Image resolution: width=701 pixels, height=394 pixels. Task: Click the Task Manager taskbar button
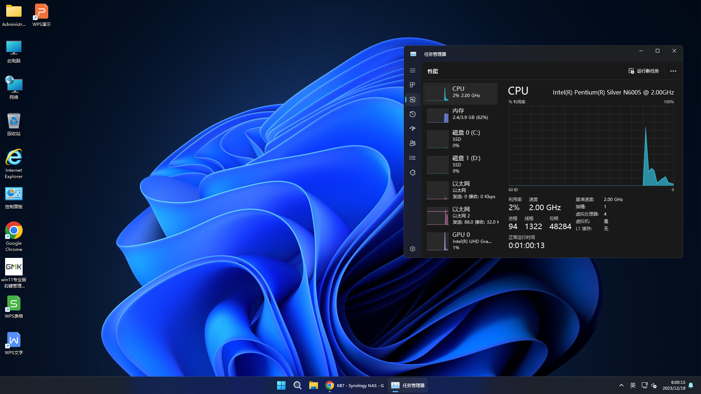pos(407,385)
